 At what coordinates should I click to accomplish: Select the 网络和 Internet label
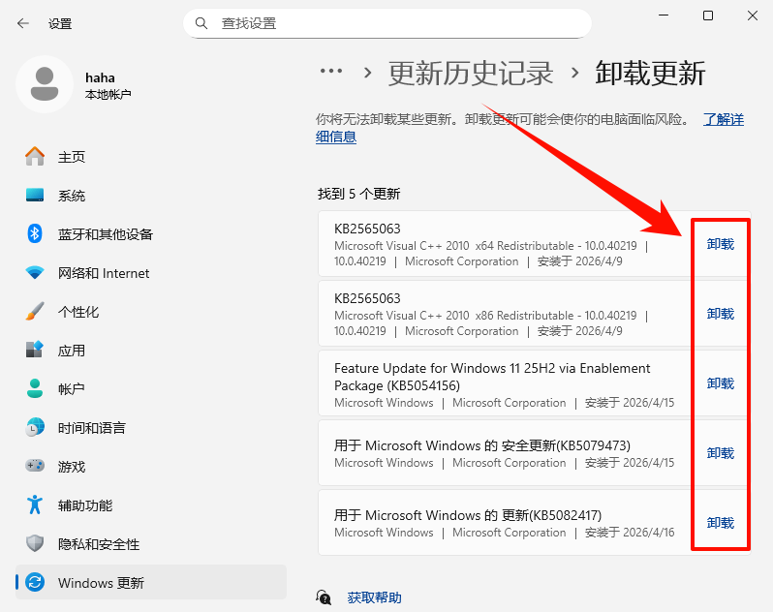tap(104, 273)
